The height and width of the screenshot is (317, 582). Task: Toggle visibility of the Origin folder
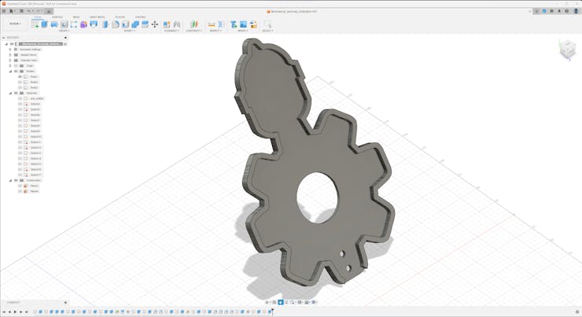pyautogui.click(x=16, y=66)
